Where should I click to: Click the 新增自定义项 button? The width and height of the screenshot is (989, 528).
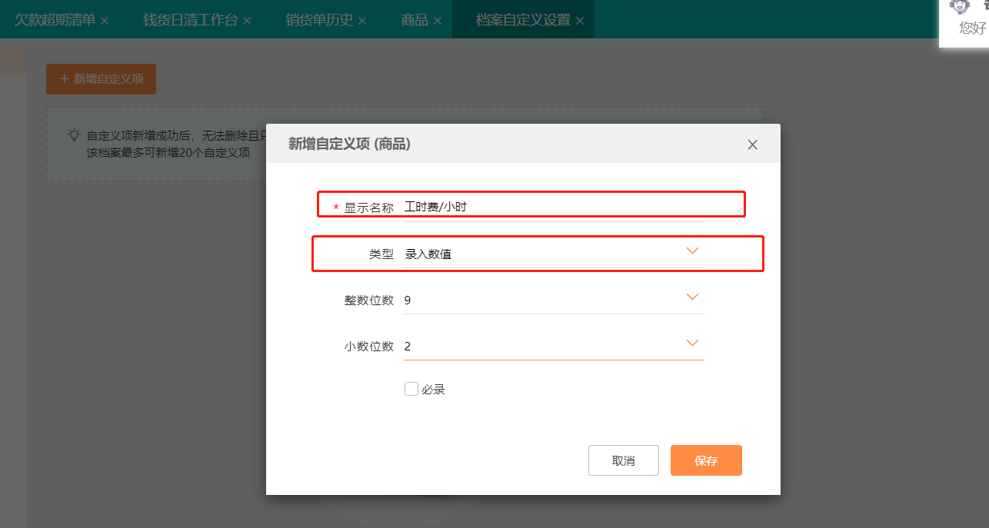click(x=101, y=79)
